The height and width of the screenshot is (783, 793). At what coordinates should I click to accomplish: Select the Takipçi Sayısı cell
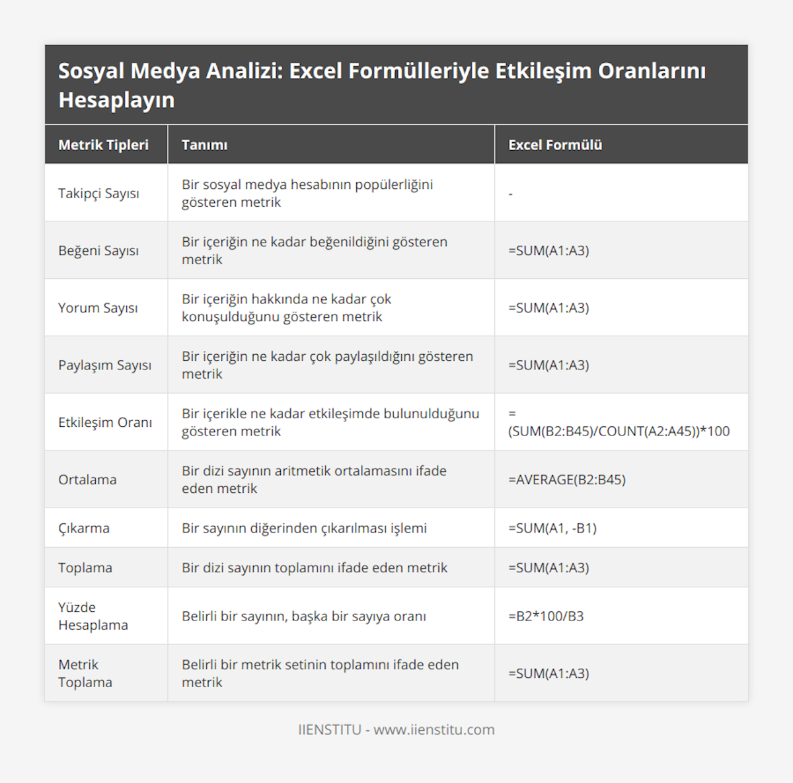98,194
